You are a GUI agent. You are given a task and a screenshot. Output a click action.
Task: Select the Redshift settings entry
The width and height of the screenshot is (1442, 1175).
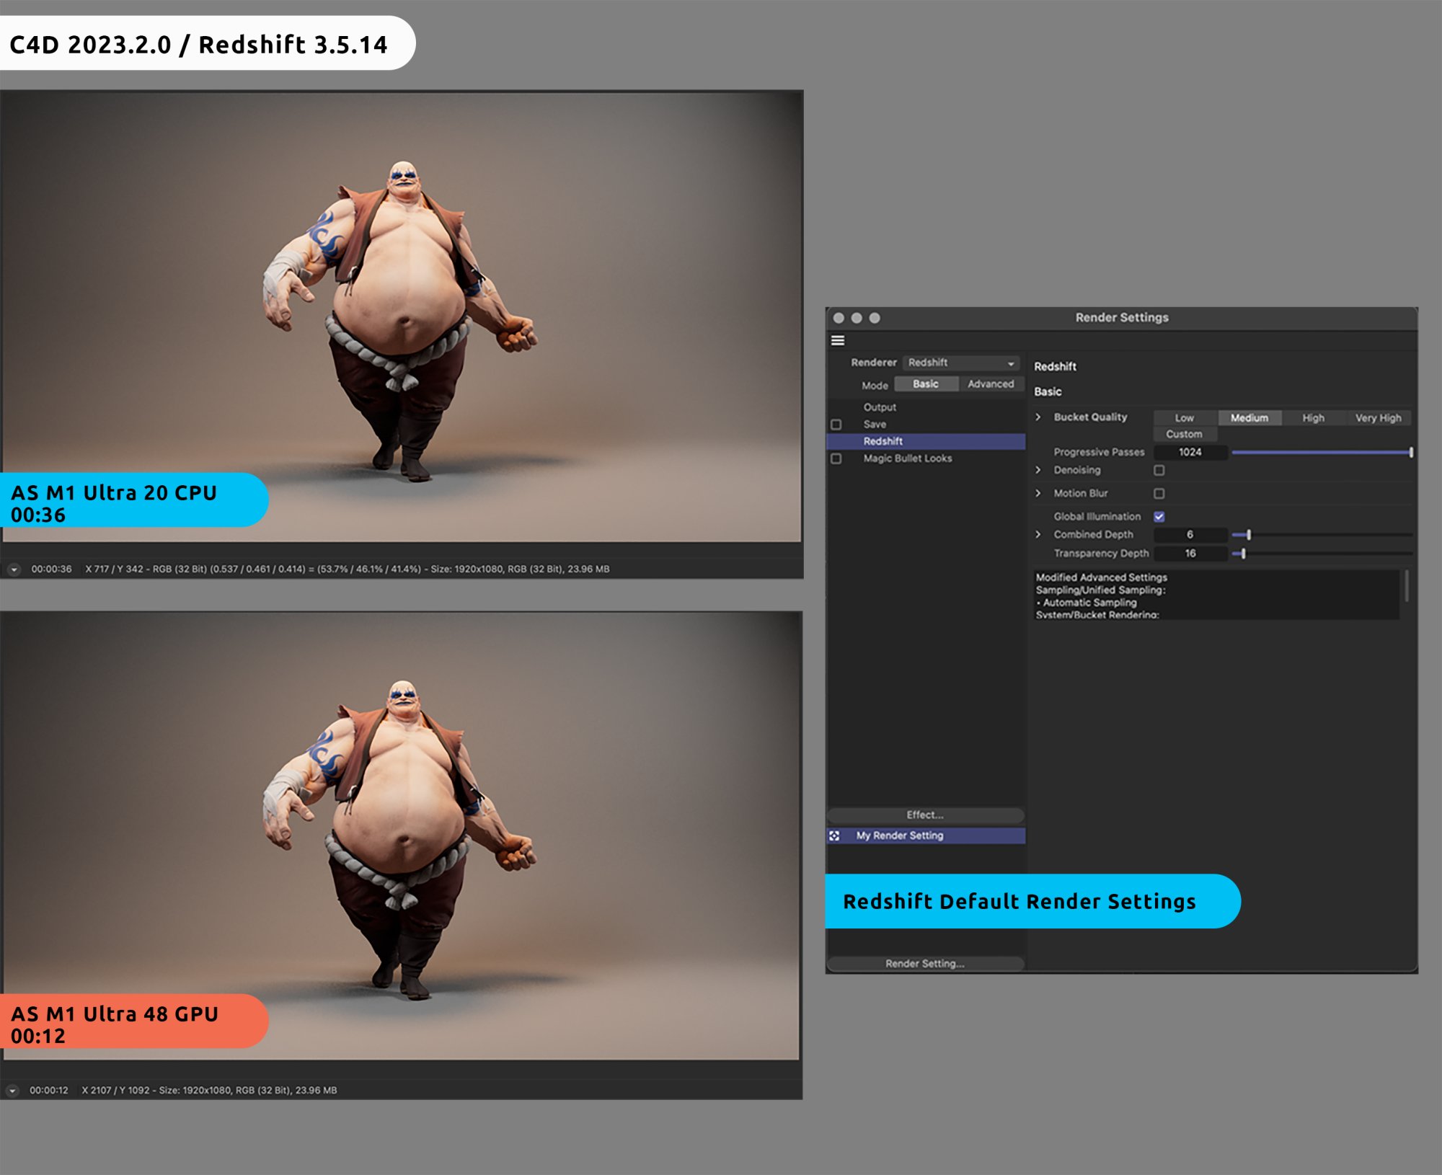point(926,441)
